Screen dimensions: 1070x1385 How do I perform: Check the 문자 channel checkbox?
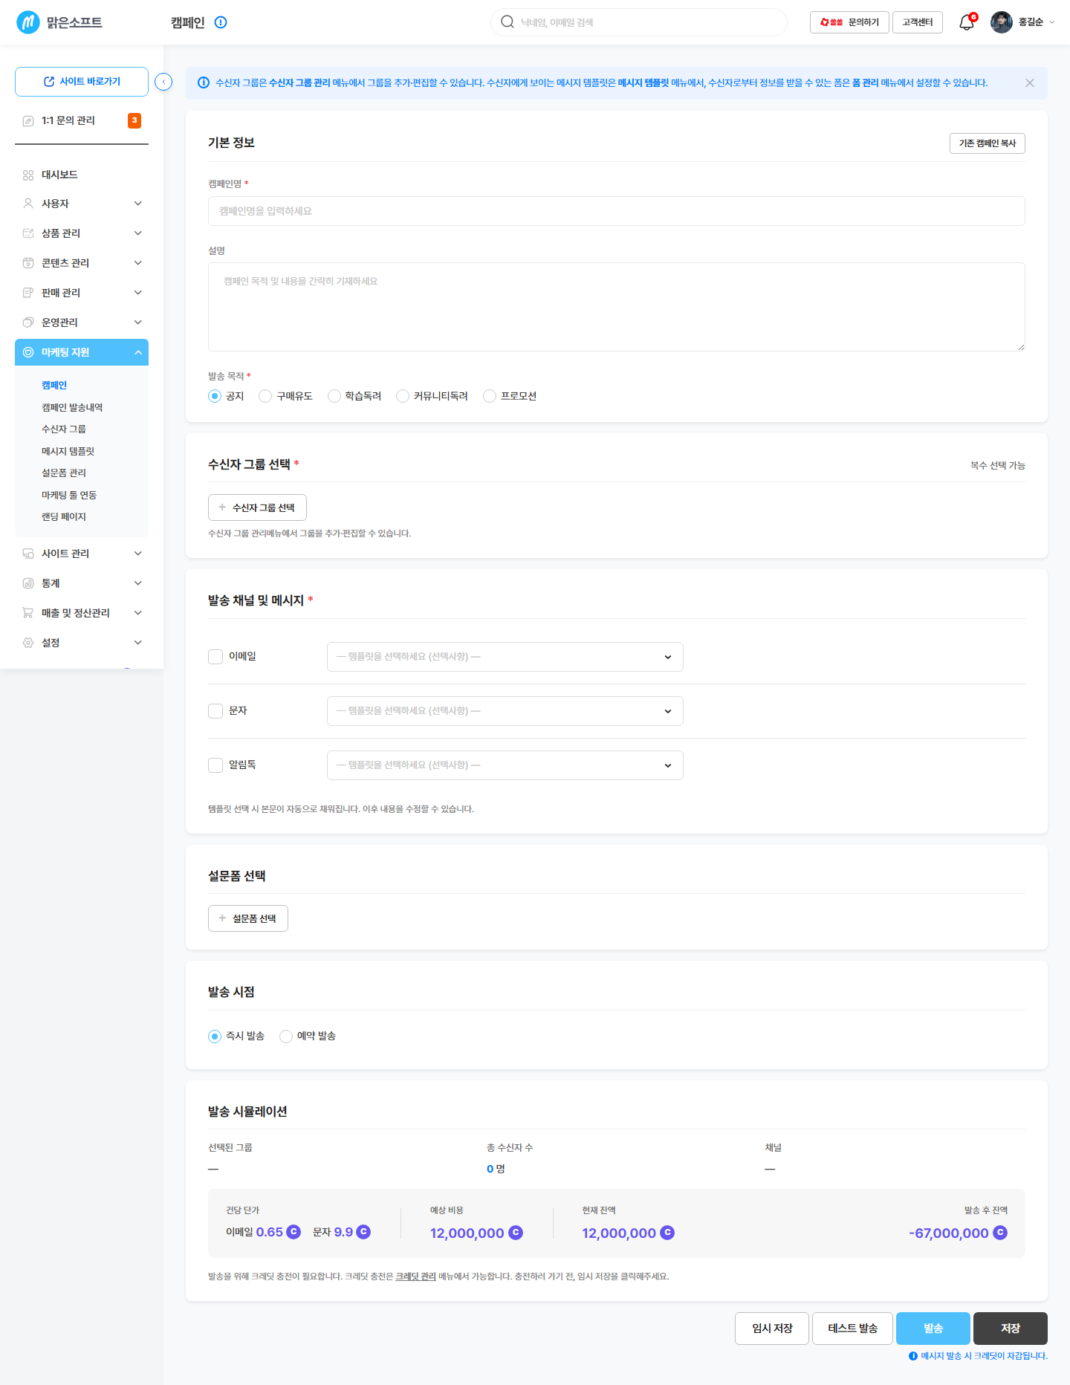point(215,711)
